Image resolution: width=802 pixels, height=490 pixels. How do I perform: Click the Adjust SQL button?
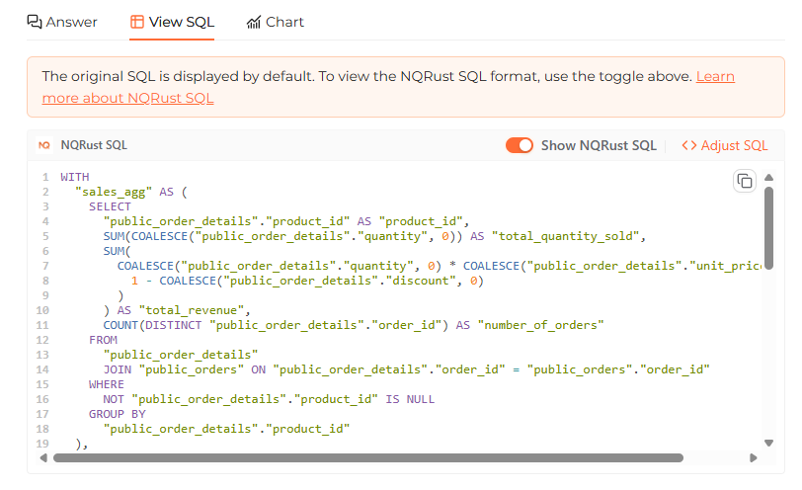pyautogui.click(x=725, y=145)
